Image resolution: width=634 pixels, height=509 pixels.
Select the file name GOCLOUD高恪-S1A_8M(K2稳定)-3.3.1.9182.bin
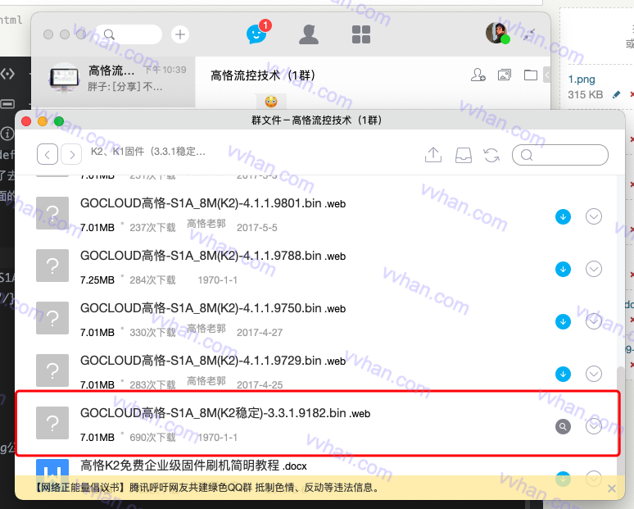(x=225, y=413)
